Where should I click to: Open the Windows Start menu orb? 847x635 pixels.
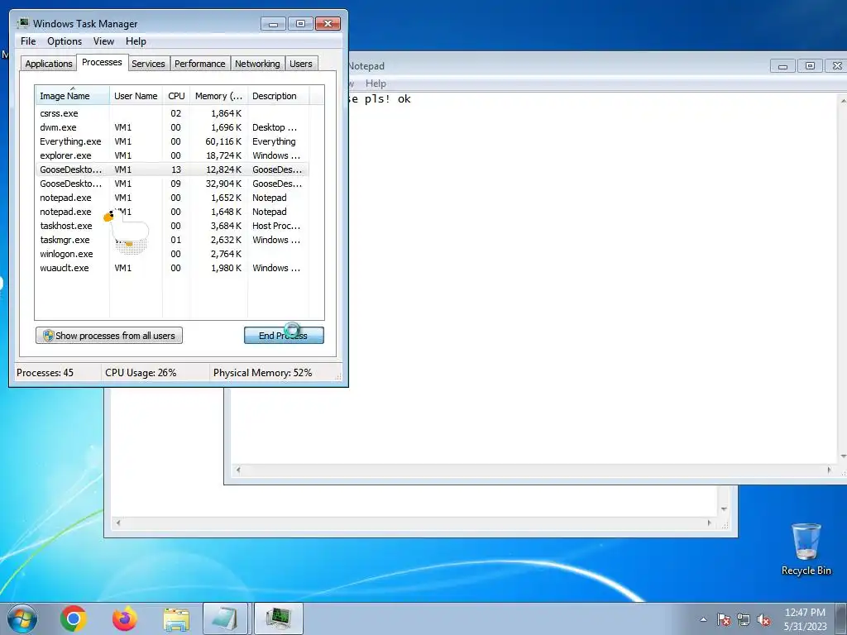22,618
